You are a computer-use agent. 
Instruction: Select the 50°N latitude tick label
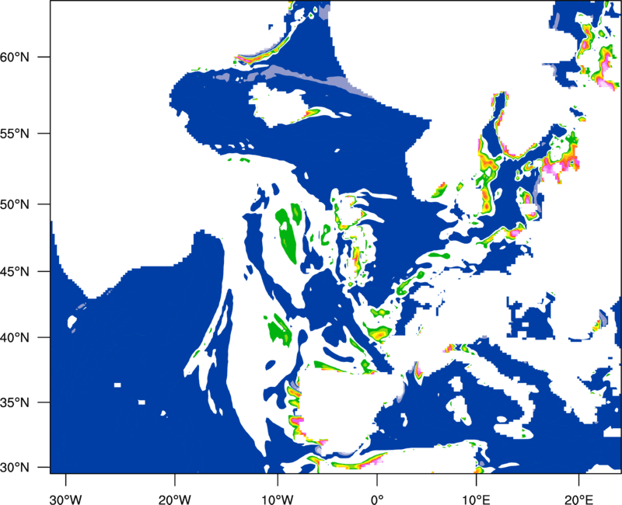click(24, 204)
